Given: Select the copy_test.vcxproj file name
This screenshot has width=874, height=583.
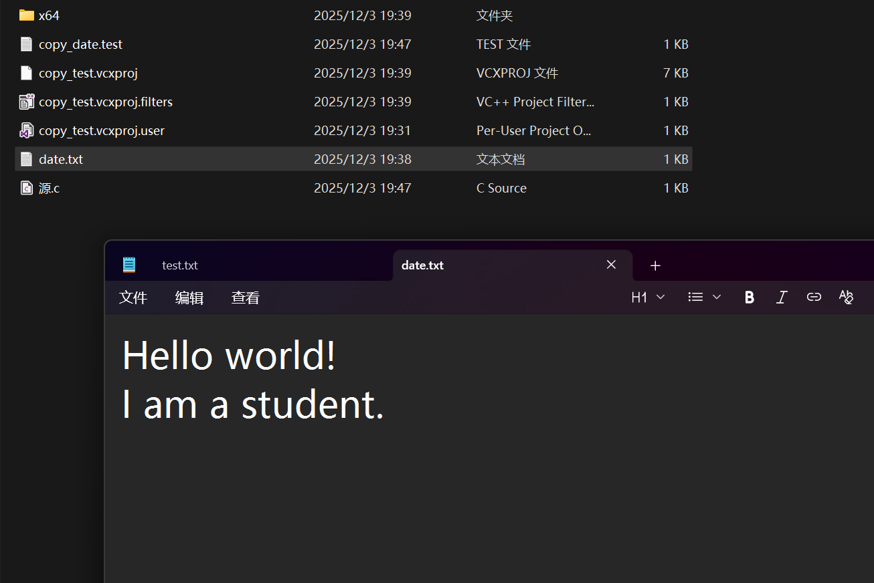Looking at the screenshot, I should pos(88,73).
